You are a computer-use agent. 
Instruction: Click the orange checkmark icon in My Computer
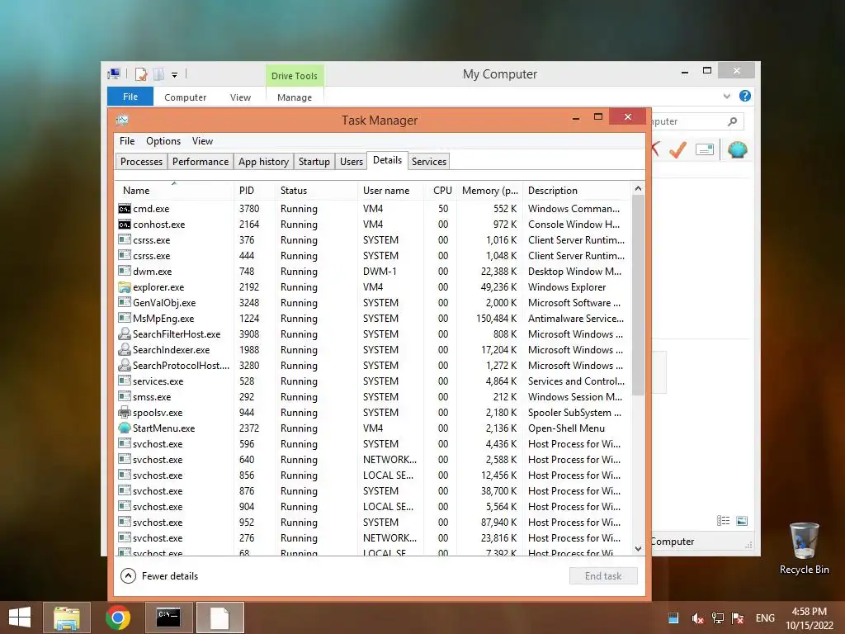(x=678, y=149)
